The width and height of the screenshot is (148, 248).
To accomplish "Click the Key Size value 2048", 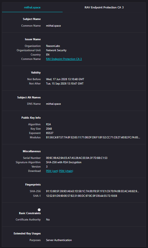I will pos(49,129).
